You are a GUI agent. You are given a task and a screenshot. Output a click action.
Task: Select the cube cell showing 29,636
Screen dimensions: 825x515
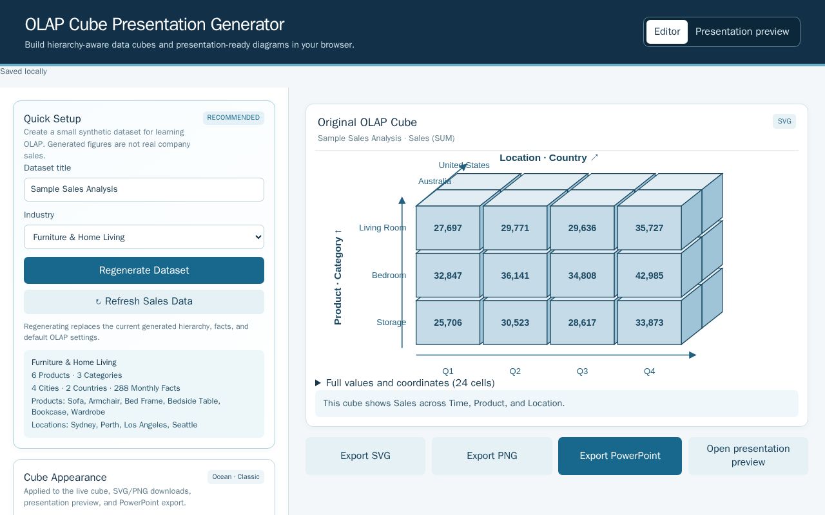click(x=582, y=228)
